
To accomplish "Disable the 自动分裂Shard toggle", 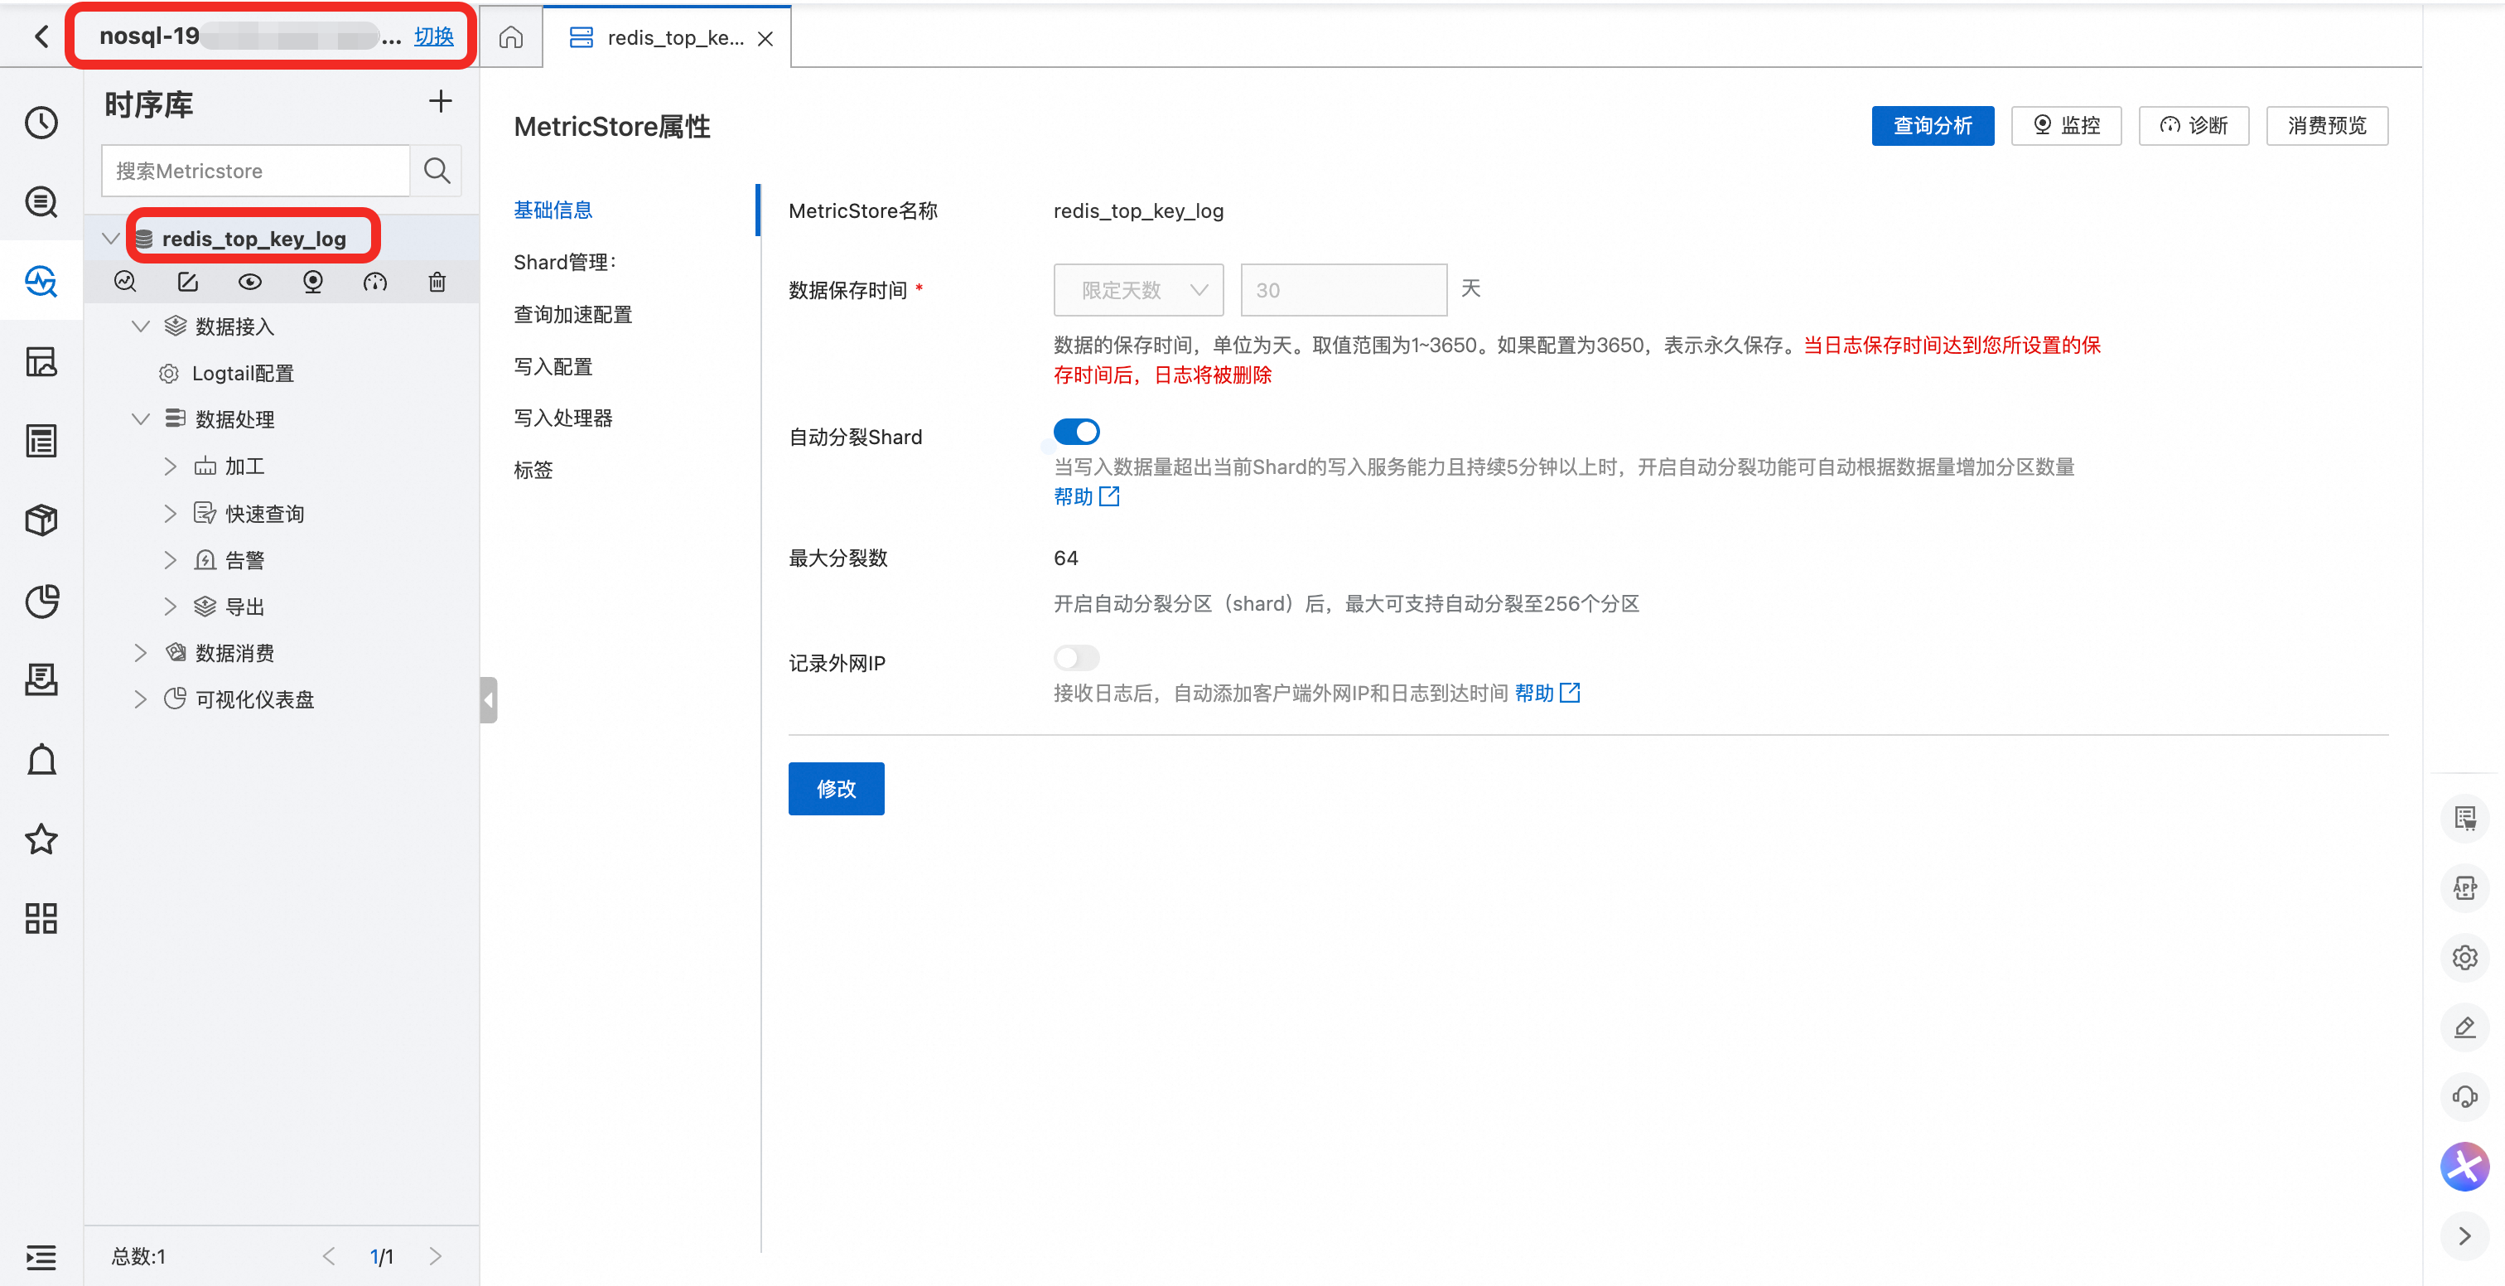I will click(x=1075, y=432).
